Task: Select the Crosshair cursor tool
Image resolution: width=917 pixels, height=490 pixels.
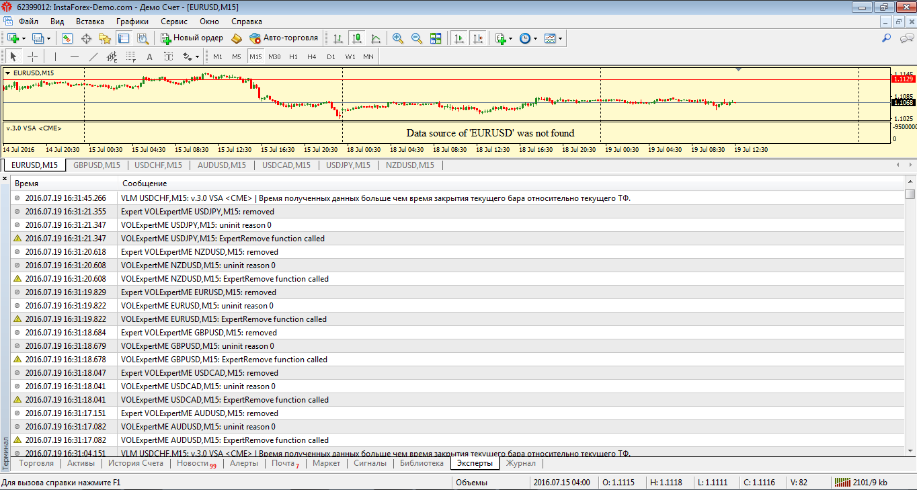Action: pos(32,56)
